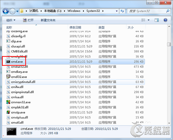Screen dimensions: 173x140
Task: Sort by the 名称 column header
Action: tap(9, 27)
